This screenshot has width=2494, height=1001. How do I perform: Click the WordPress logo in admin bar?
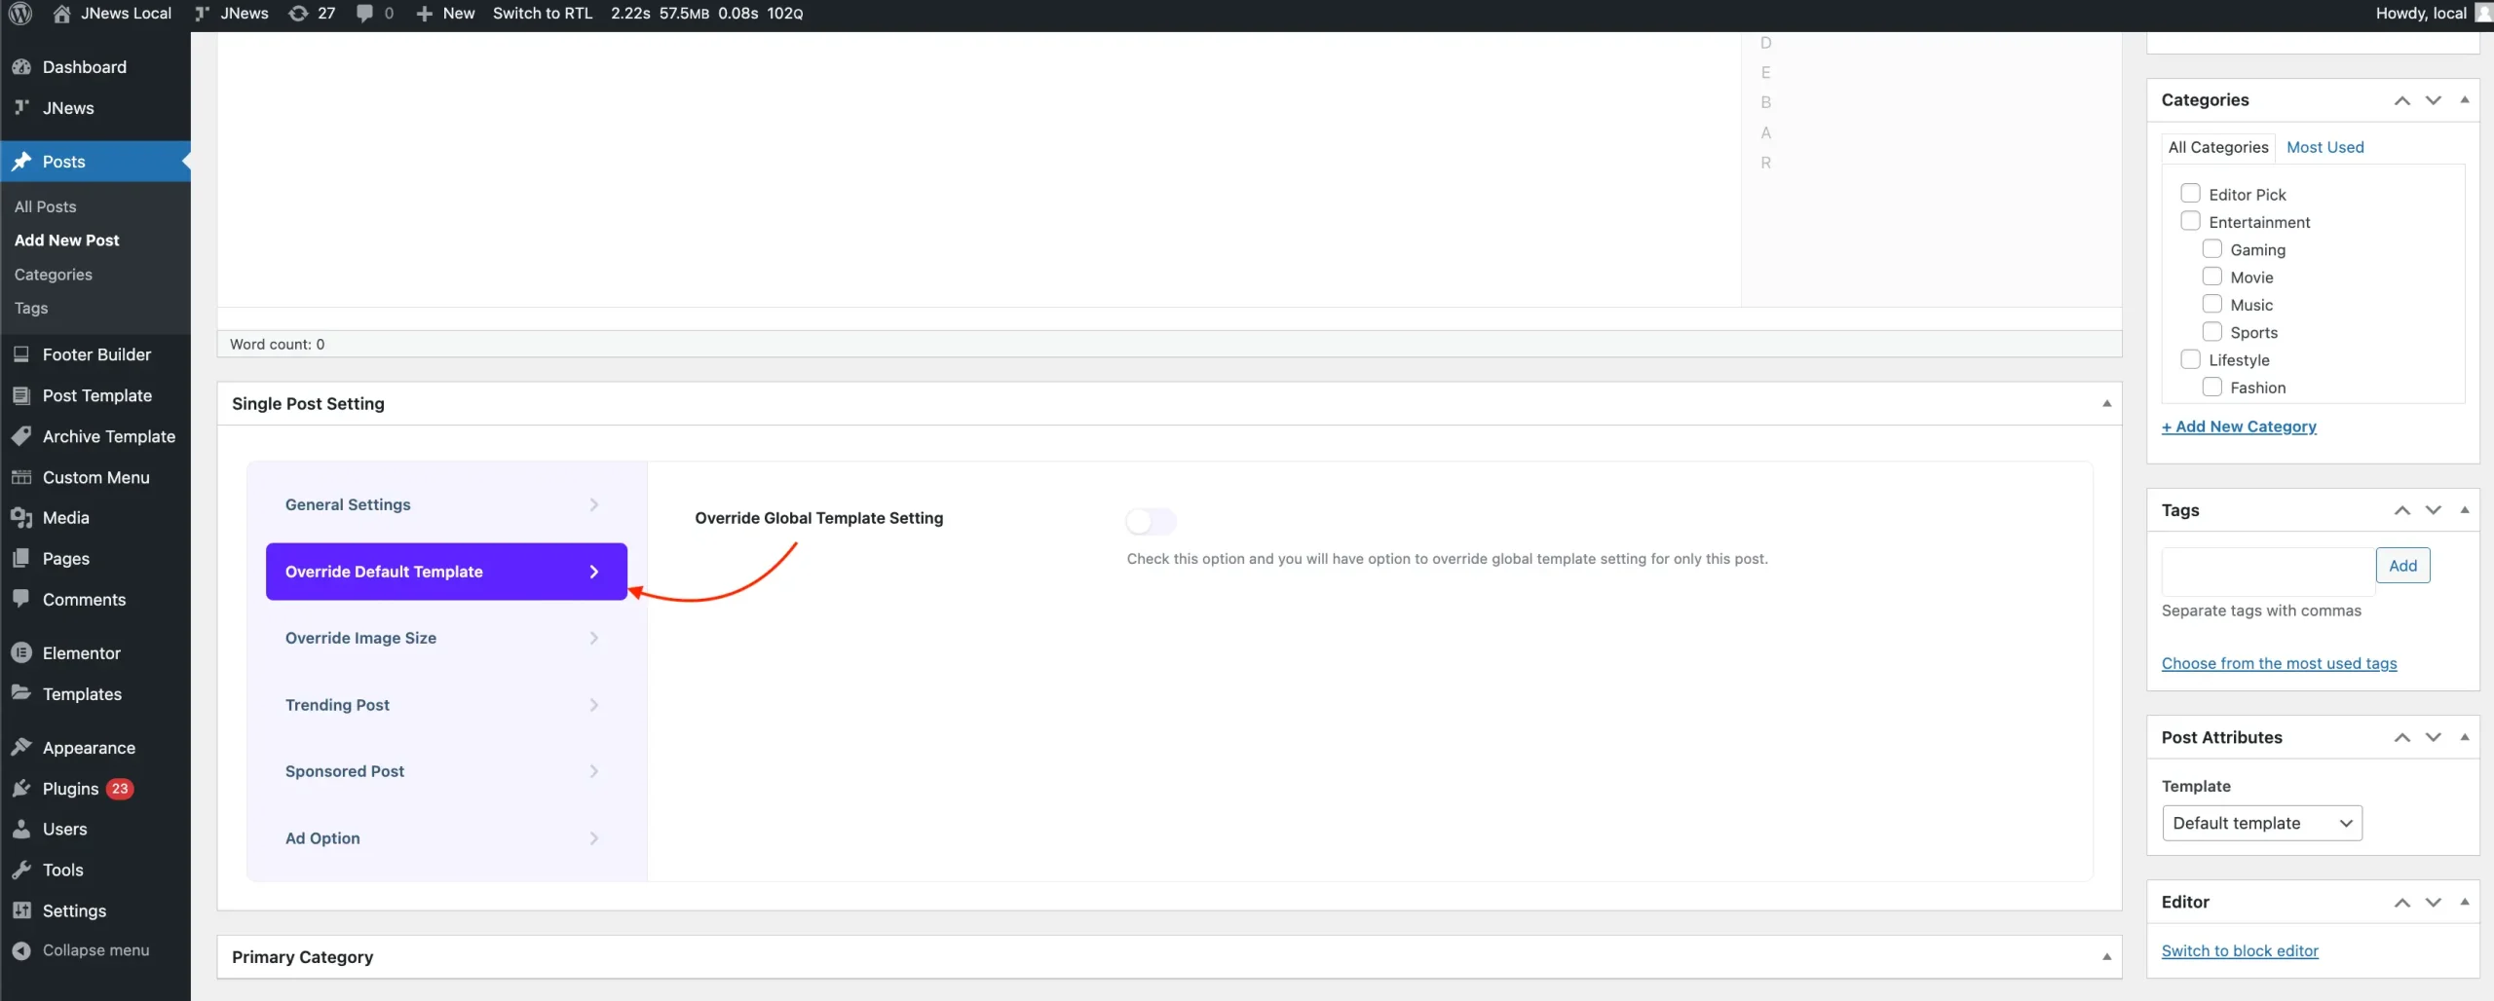click(x=20, y=14)
